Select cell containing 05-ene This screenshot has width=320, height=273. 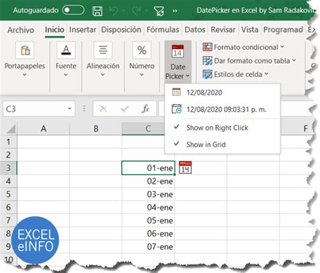coord(149,220)
